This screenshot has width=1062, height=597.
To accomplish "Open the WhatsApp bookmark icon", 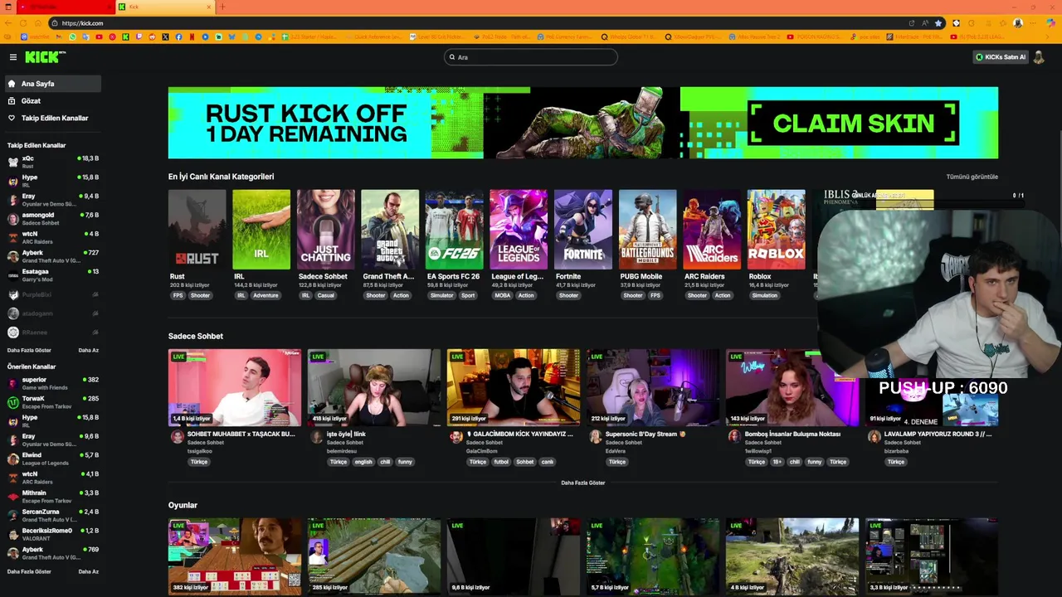I will pyautogui.click(x=72, y=36).
